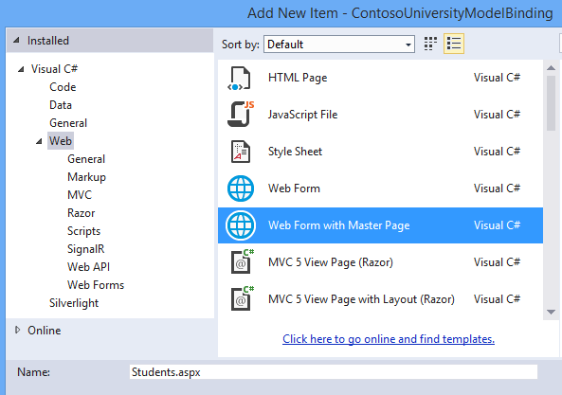562x395 pixels.
Task: Select the Web Form globe icon
Action: click(x=241, y=189)
